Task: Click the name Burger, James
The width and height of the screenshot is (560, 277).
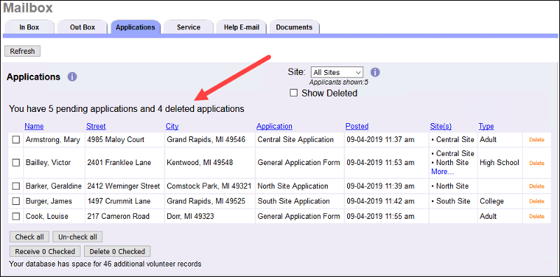Action: click(49, 201)
